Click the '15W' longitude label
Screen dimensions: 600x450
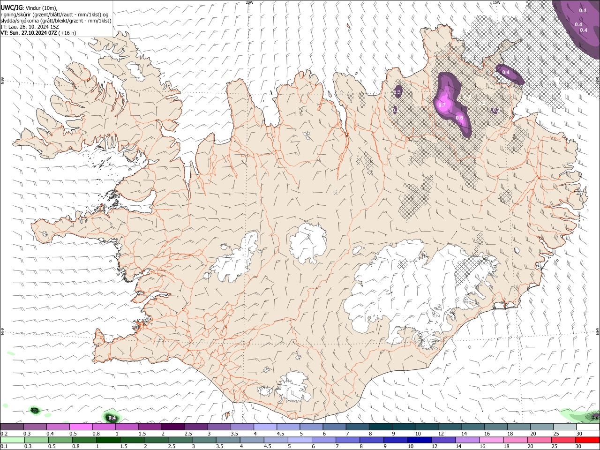point(496,2)
